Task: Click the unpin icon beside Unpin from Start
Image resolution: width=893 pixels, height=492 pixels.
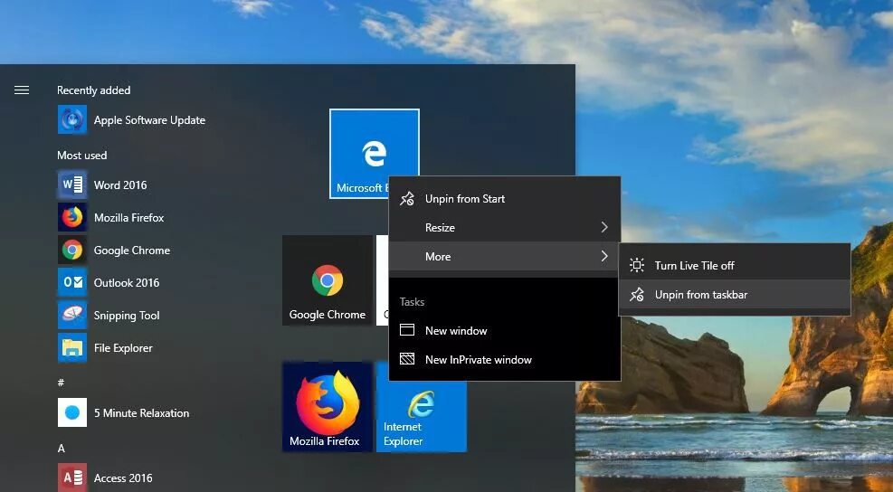Action: (406, 199)
